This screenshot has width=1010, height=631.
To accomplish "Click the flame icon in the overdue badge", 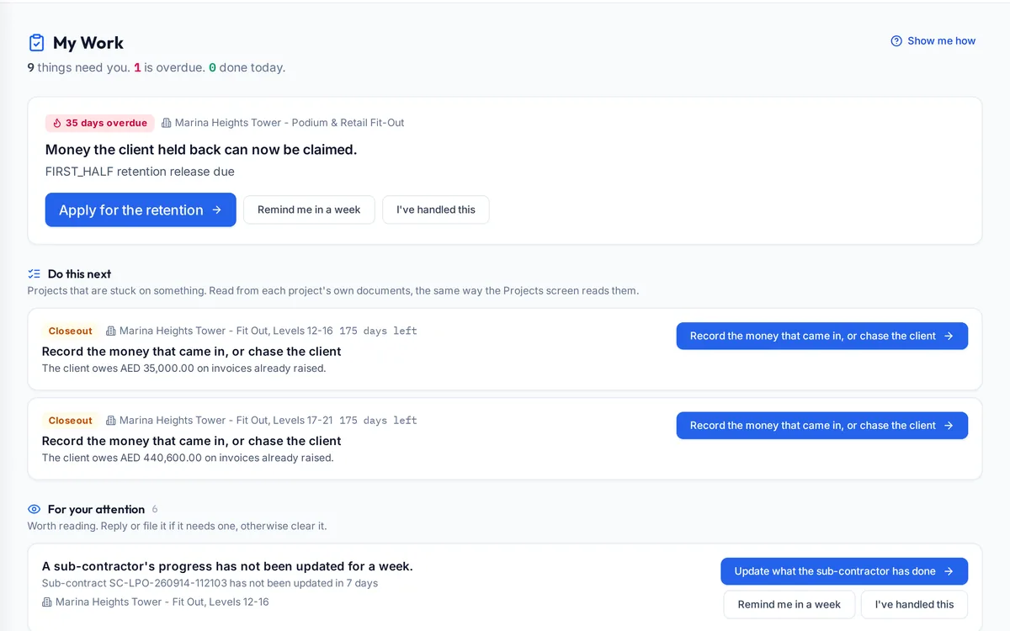I will [57, 123].
